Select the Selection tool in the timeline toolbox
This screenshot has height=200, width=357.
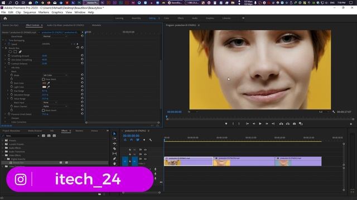[x=114, y=134]
